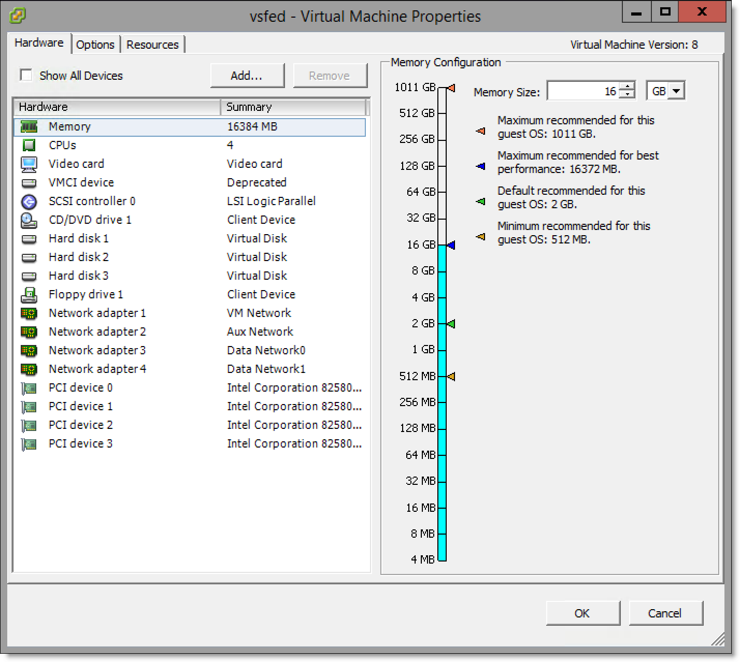This screenshot has height=662, width=740.
Task: Decrease memory size with down arrow
Action: click(x=628, y=95)
